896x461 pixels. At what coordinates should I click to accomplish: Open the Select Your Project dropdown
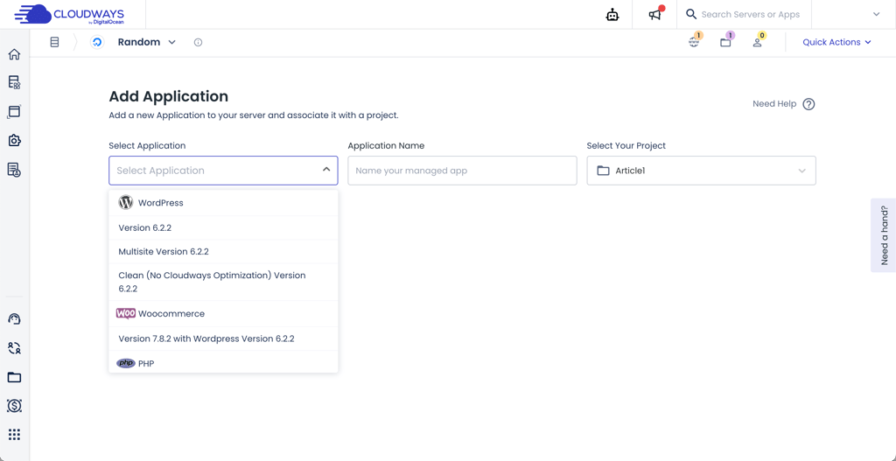[x=701, y=171]
